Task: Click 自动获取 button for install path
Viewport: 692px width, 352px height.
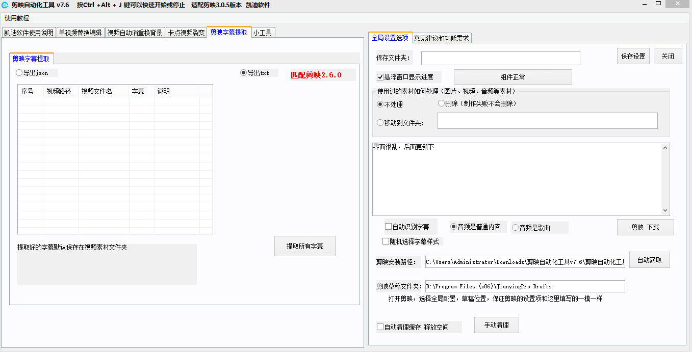Action: point(649,260)
